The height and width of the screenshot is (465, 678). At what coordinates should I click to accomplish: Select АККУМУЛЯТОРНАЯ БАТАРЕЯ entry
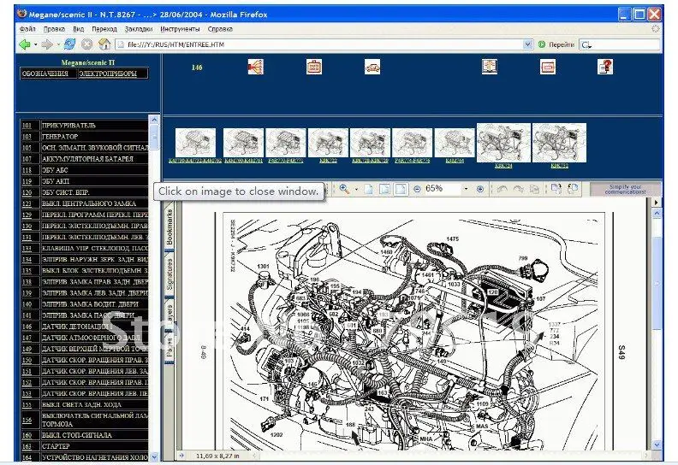click(84, 159)
